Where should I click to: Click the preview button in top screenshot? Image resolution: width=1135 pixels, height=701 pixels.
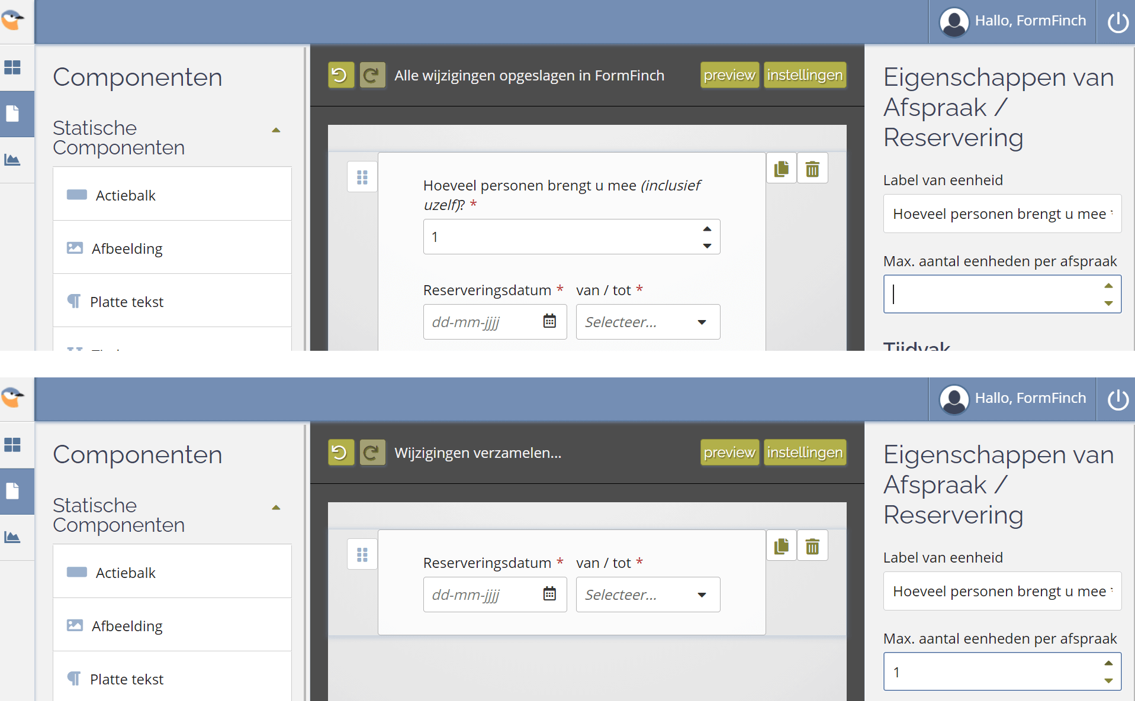[x=729, y=75]
